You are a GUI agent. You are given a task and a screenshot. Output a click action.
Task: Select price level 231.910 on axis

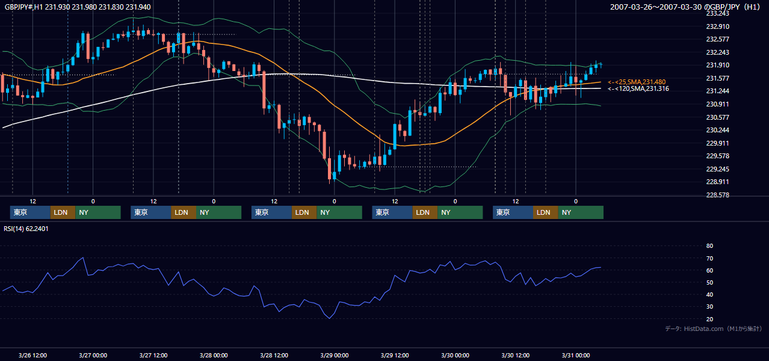point(717,65)
